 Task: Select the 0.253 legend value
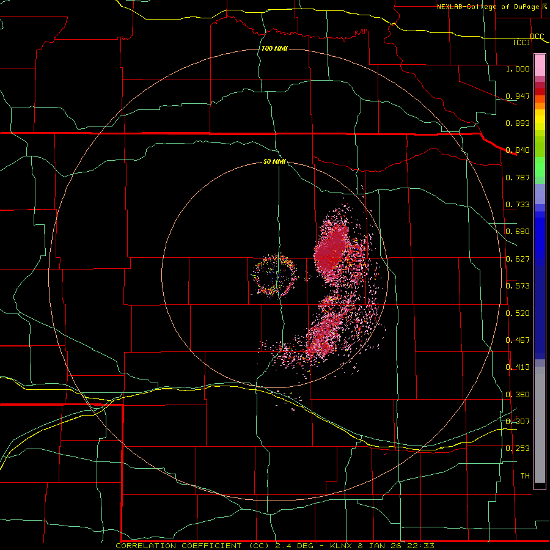tap(518, 449)
